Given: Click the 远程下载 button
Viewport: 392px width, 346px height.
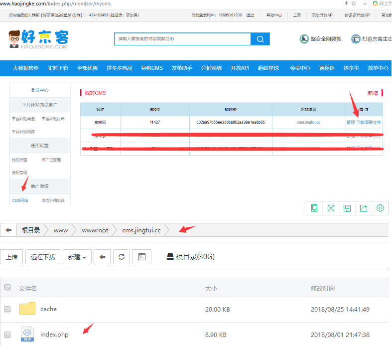Looking at the screenshot, I should click(43, 257).
